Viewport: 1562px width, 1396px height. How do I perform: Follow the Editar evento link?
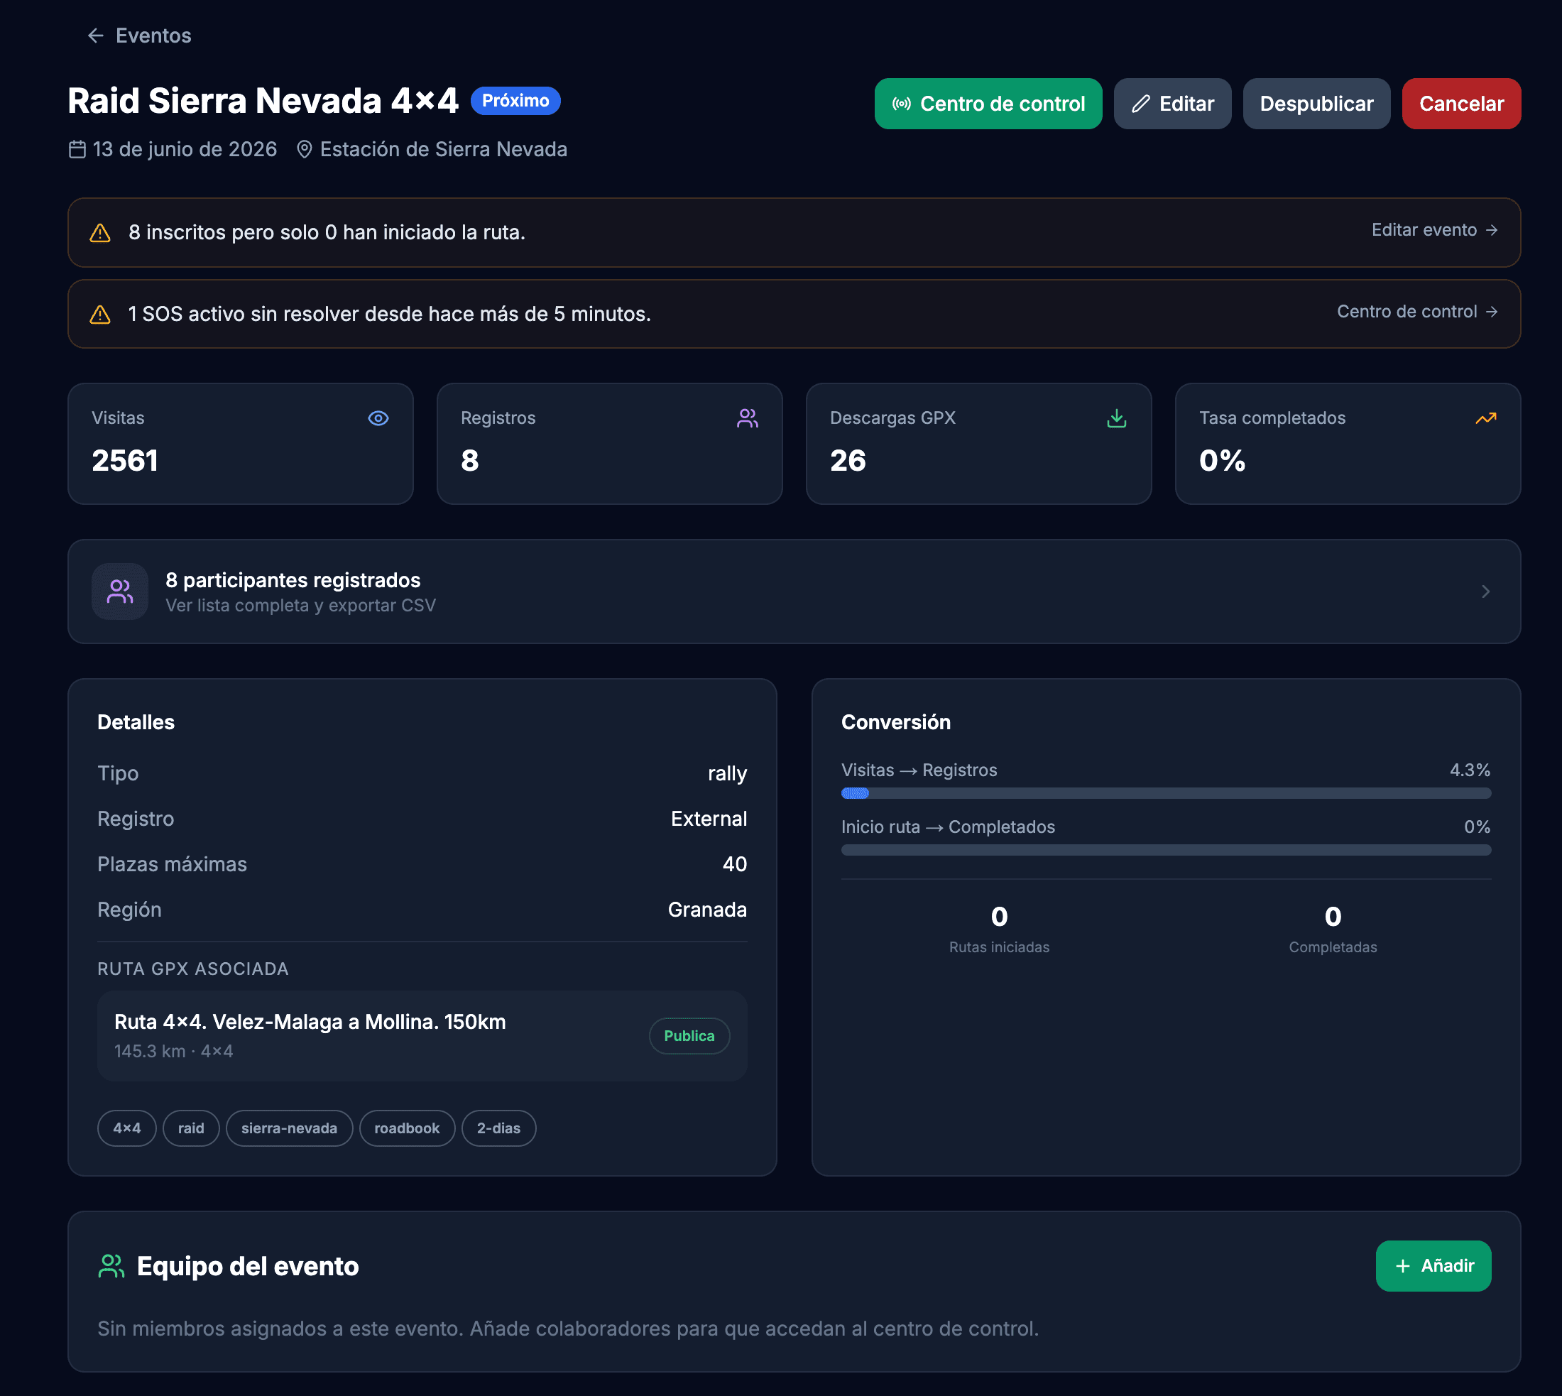click(1434, 230)
